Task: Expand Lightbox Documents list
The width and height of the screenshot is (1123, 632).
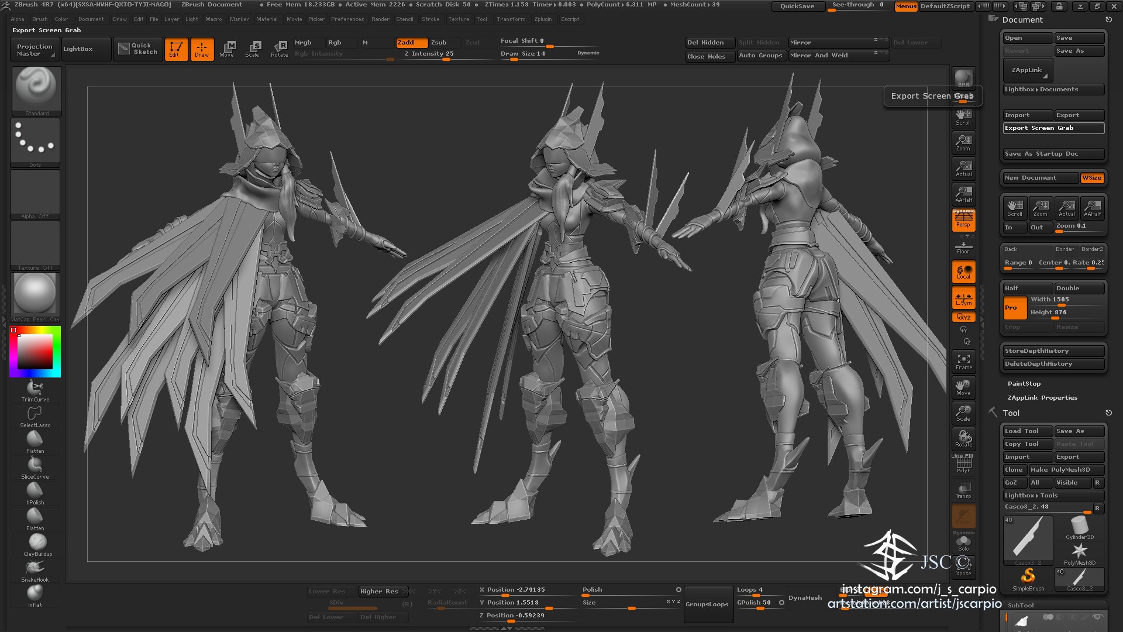Action: coord(1053,90)
